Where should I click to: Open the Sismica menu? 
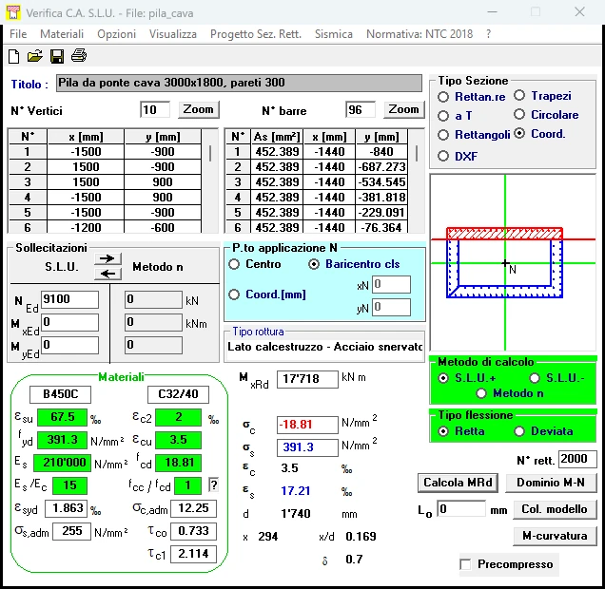(334, 34)
